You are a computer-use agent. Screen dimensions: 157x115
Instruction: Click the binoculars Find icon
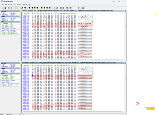tap(22, 8)
